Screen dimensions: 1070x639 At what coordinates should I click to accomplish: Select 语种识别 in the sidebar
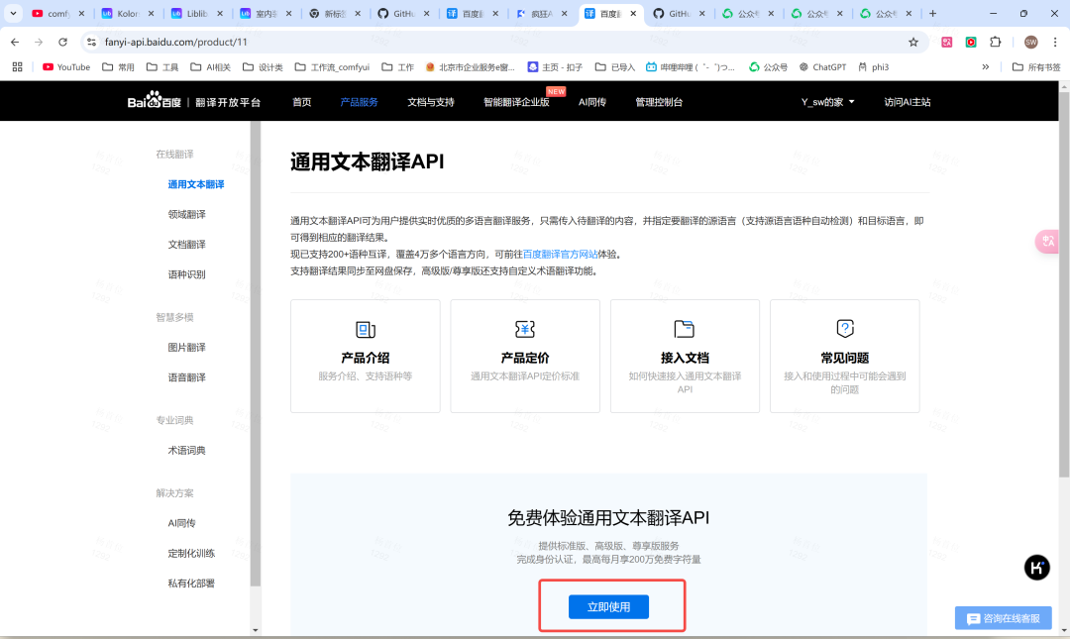[x=186, y=274]
